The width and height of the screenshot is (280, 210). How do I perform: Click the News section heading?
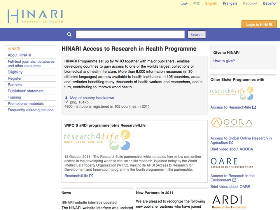[x=66, y=193]
